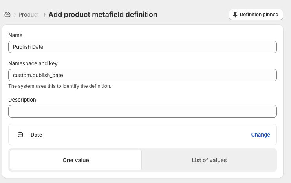The width and height of the screenshot is (291, 183).
Task: Click the helper text about identifying definition
Action: (x=60, y=86)
